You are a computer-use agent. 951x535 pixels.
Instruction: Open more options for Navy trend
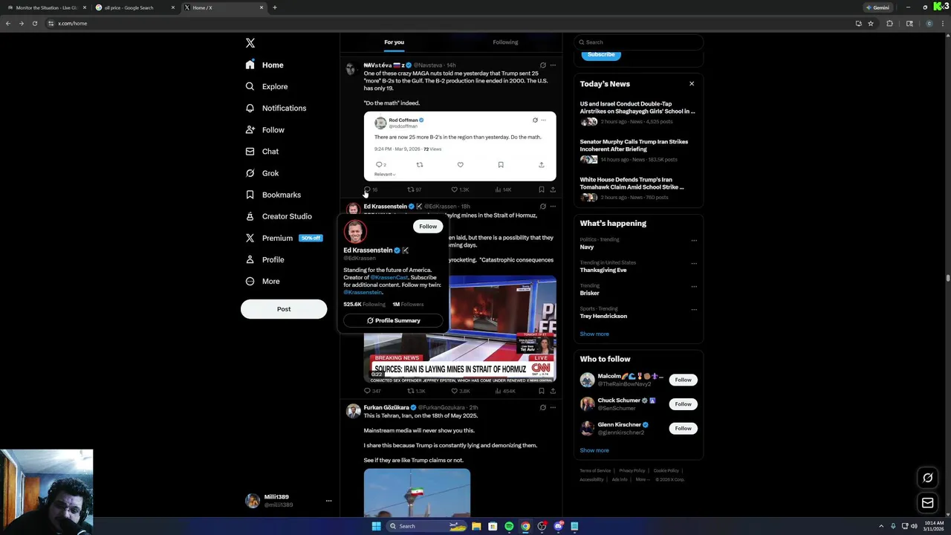694,240
